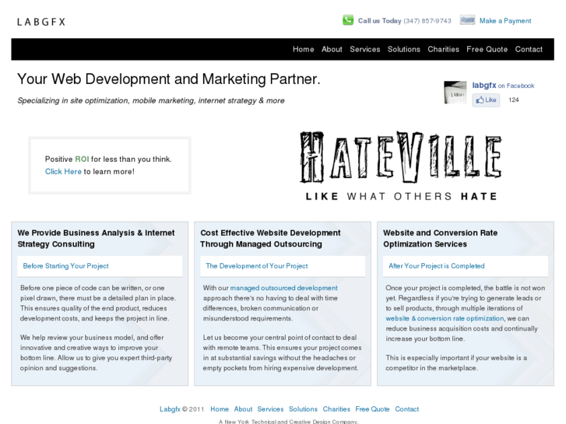This screenshot has width=566, height=424.
Task: Open Free Quote in the footer
Action: click(x=372, y=409)
